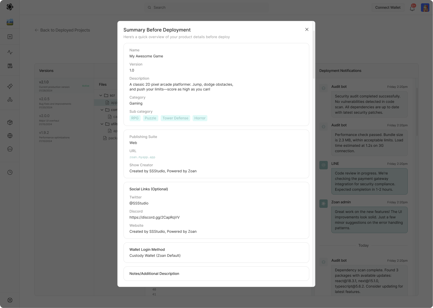Focus the Search field in top bar
This screenshot has width=433, height=308.
tap(207, 8)
